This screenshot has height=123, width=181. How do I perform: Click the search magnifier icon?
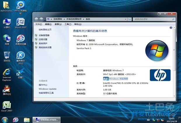click(x=173, y=19)
